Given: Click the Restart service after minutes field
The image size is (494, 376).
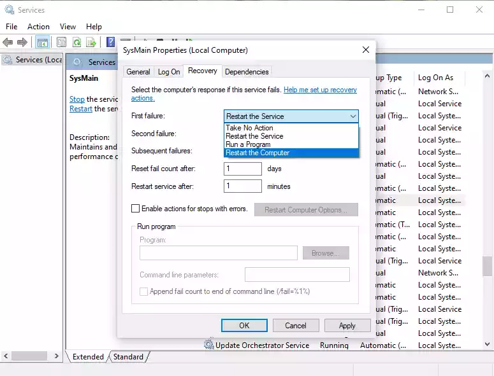Looking at the screenshot, I should (243, 186).
